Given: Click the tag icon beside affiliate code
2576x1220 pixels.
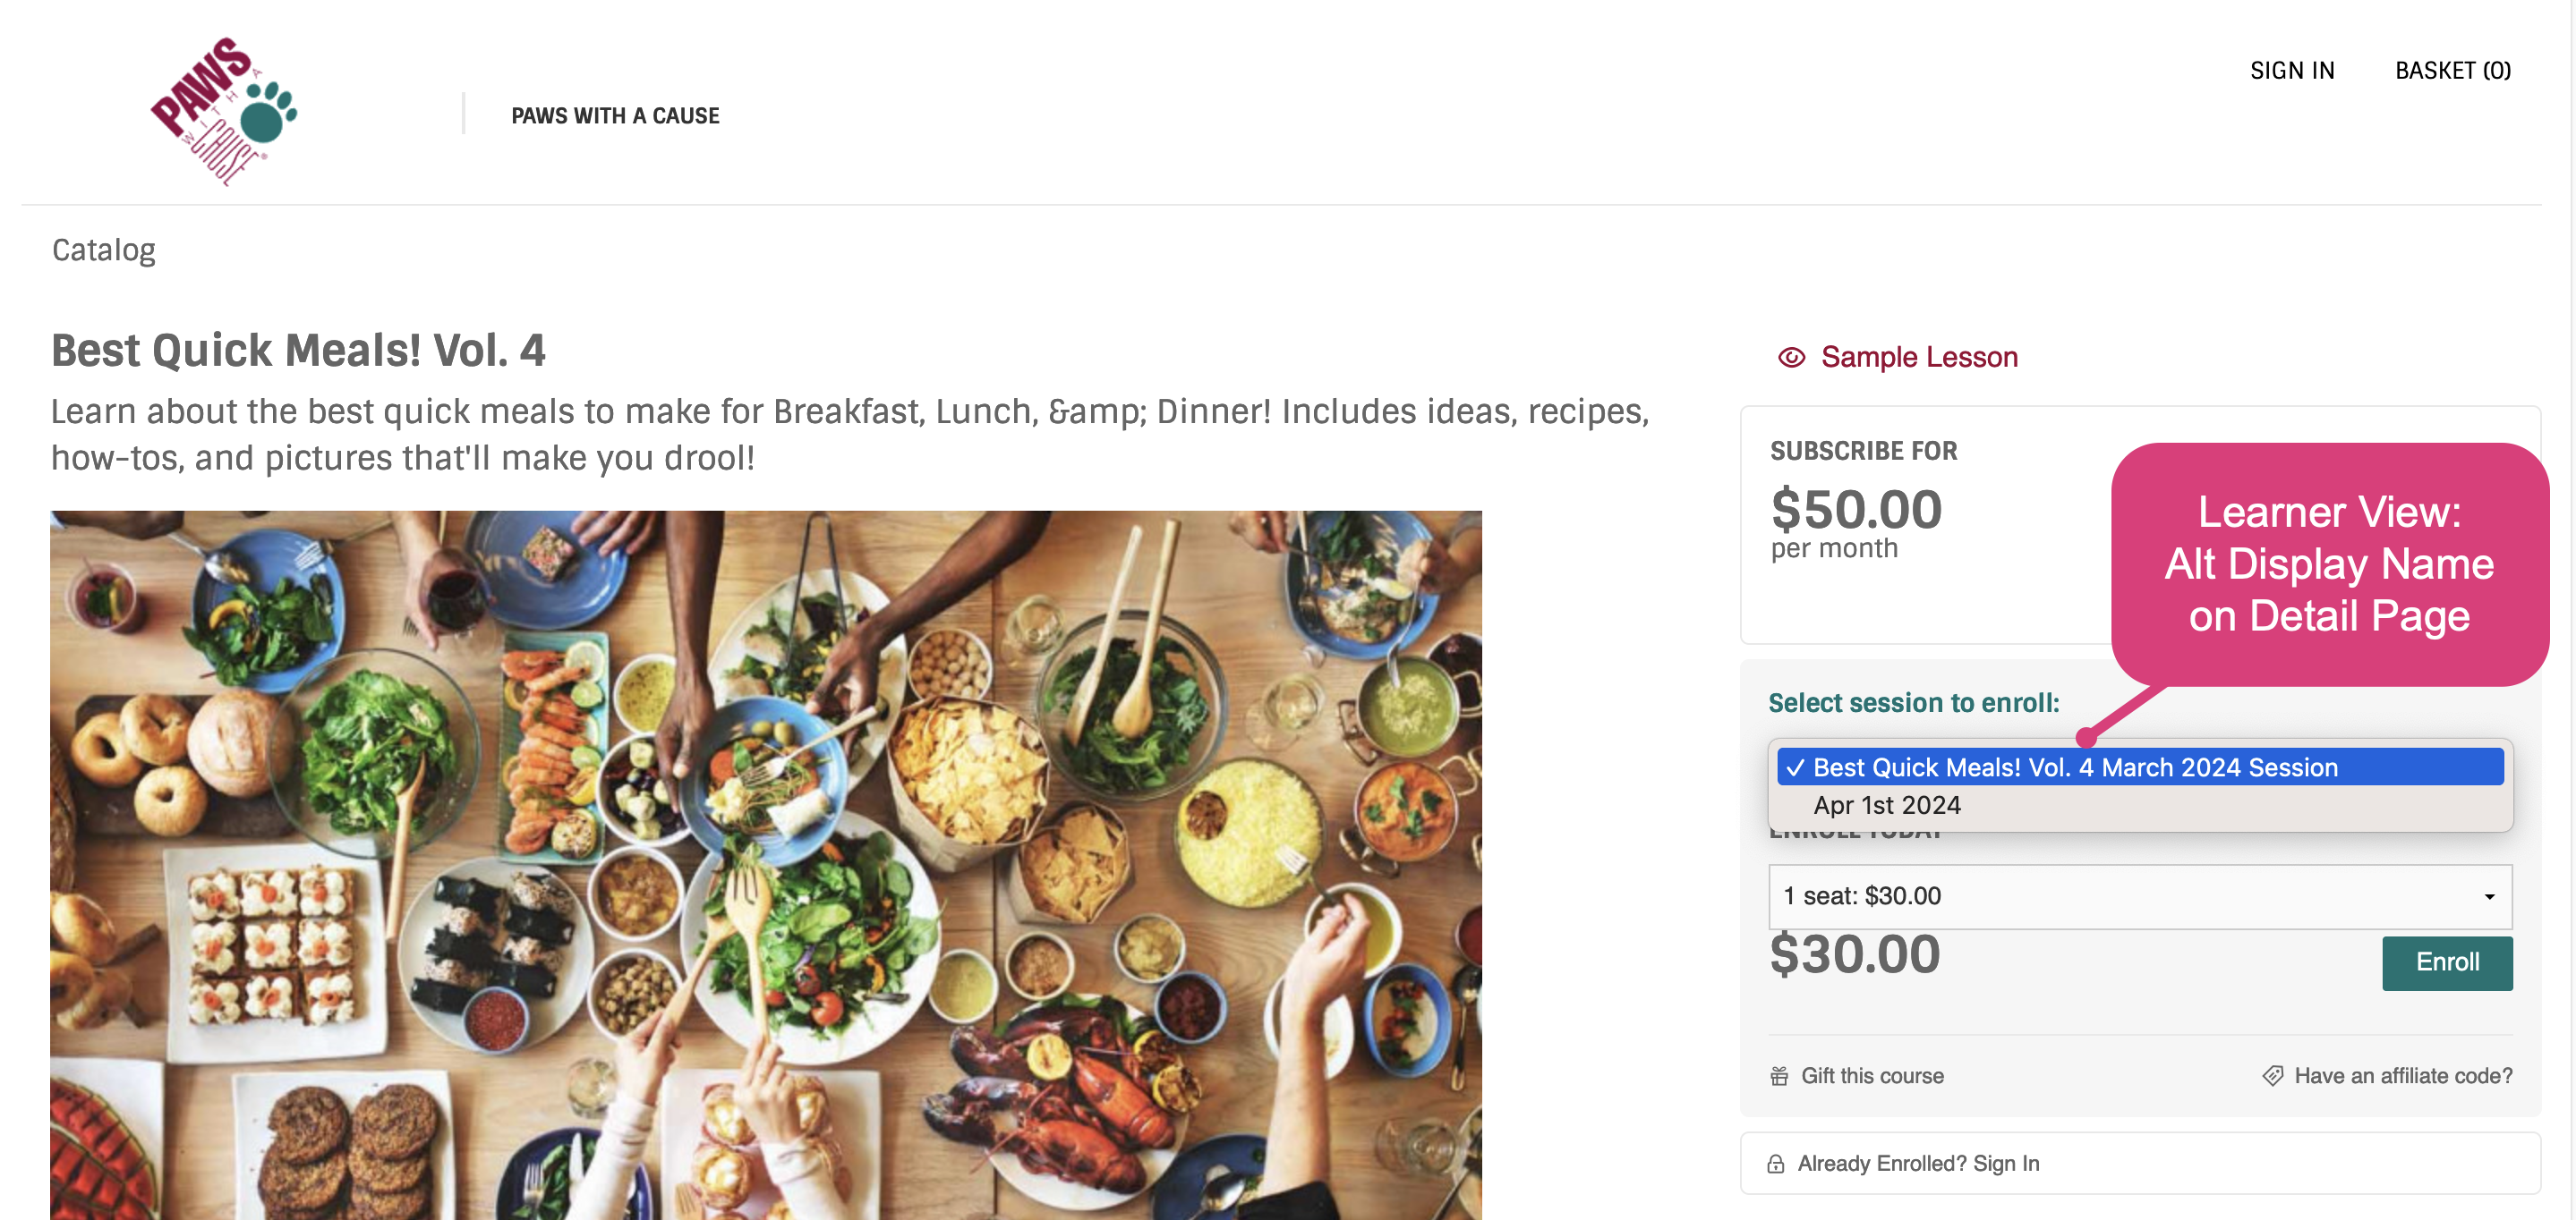Looking at the screenshot, I should click(2272, 1076).
